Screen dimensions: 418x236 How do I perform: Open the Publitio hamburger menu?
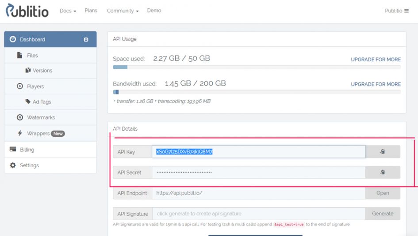click(397, 11)
